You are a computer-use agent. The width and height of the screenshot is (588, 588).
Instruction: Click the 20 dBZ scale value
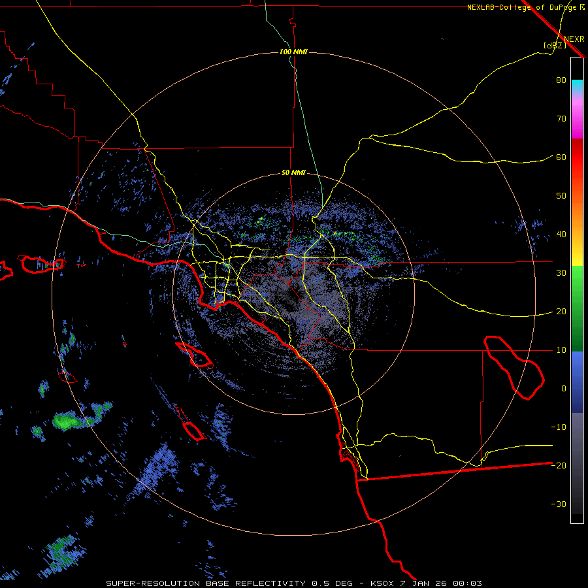(561, 312)
